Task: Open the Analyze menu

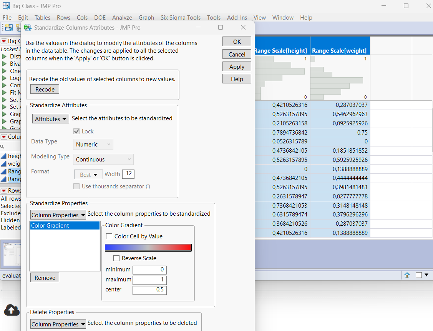Action: coord(122,18)
